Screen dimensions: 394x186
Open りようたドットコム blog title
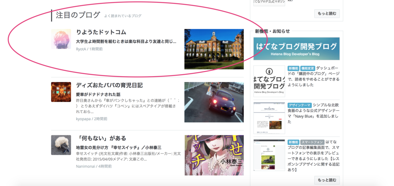pyautogui.click(x=101, y=32)
